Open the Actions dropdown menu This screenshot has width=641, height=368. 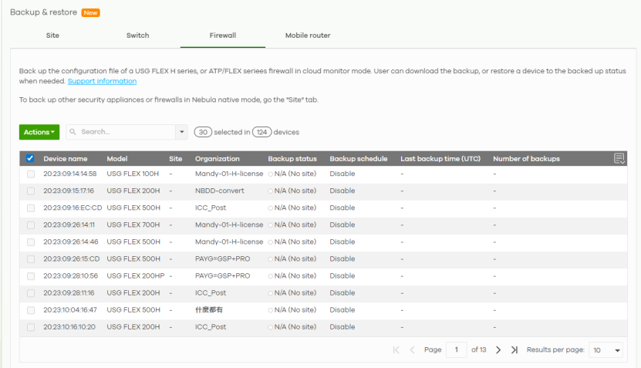(x=39, y=132)
